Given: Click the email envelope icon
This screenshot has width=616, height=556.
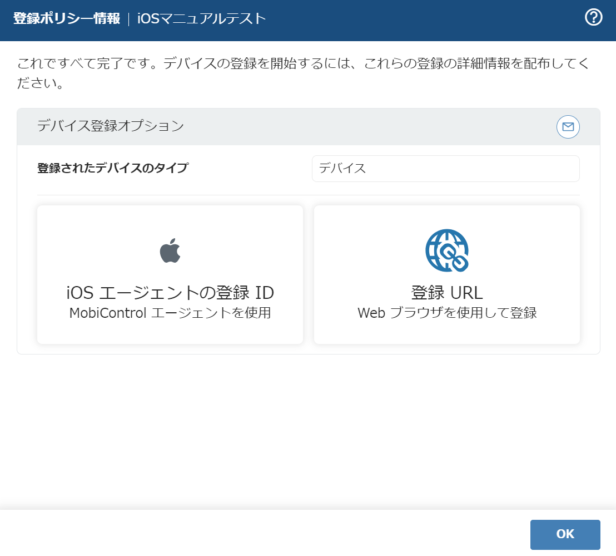Looking at the screenshot, I should pos(568,126).
